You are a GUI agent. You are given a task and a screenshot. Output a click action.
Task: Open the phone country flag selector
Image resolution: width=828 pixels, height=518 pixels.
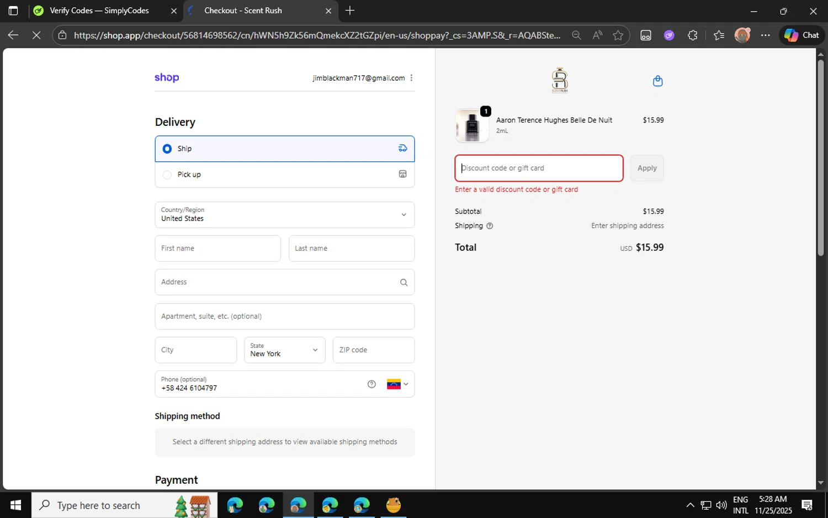397,384
